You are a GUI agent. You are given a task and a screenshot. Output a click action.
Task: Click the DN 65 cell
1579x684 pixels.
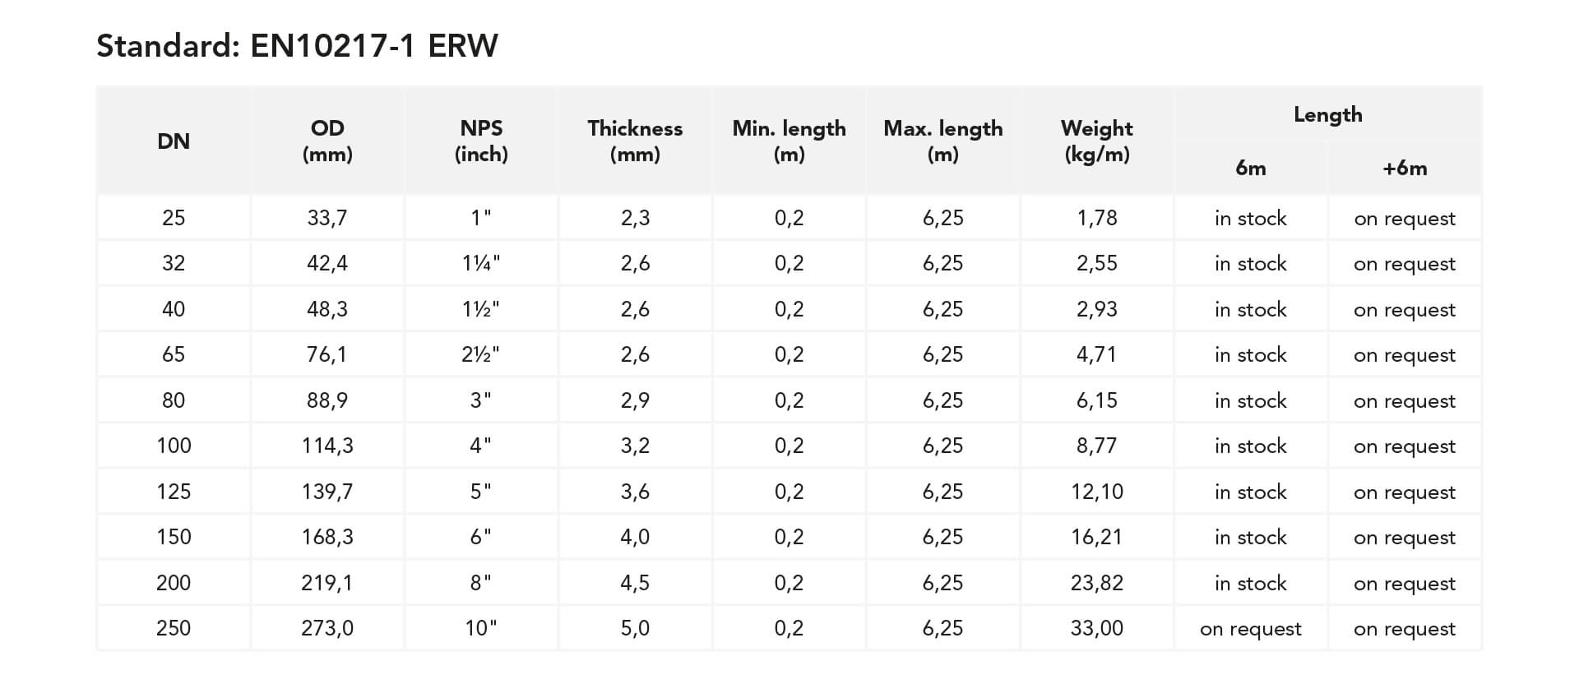(174, 354)
